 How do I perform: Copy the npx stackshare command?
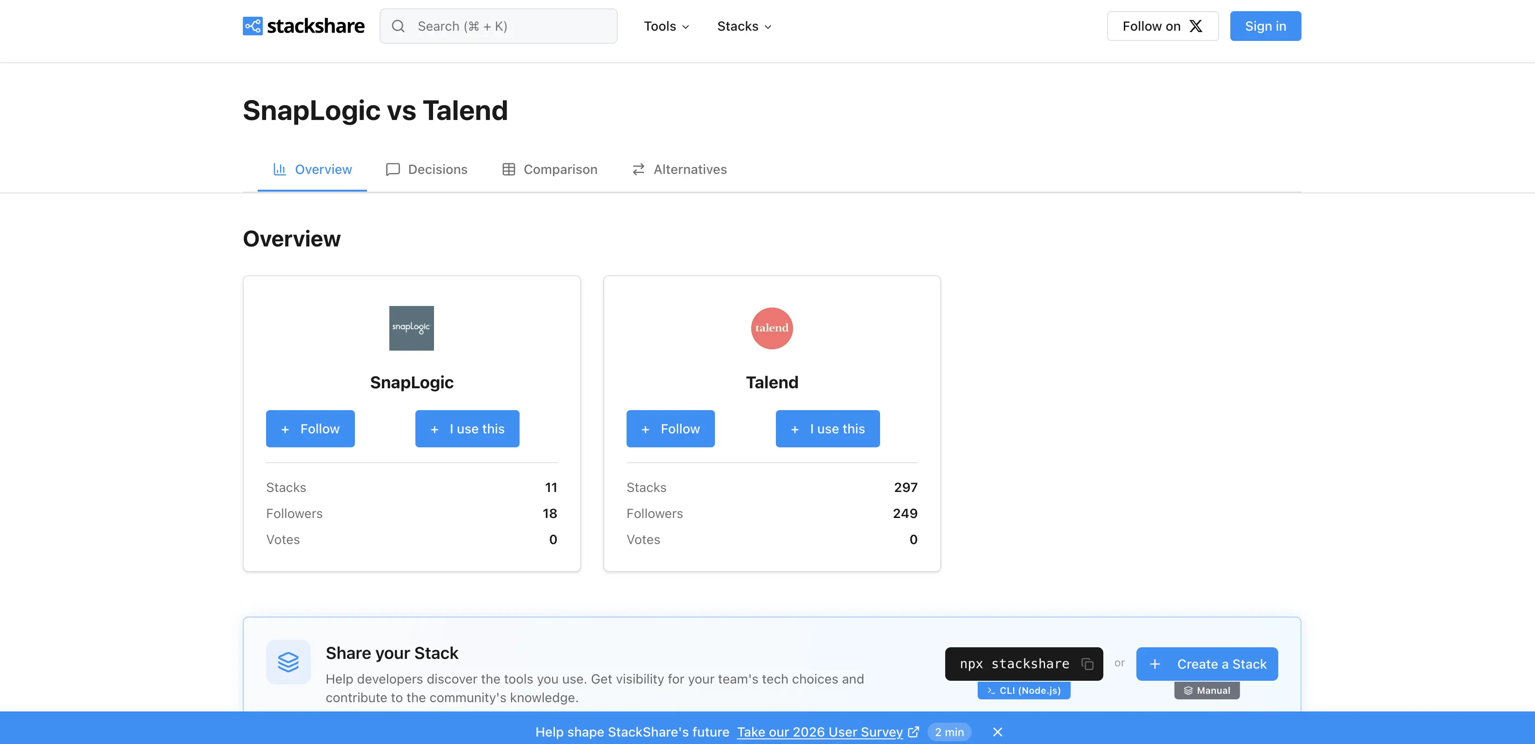click(1088, 664)
